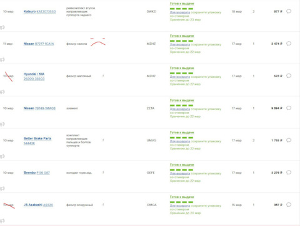The image size is (300, 226).
Task: Click megaphone icon under Better Brake Parts row
Action: 2,156
